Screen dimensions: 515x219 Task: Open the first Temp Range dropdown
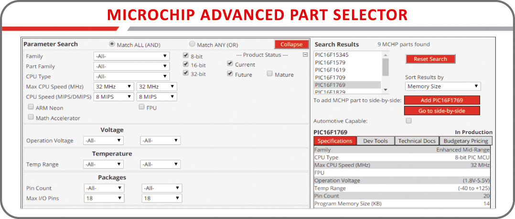[103, 164]
